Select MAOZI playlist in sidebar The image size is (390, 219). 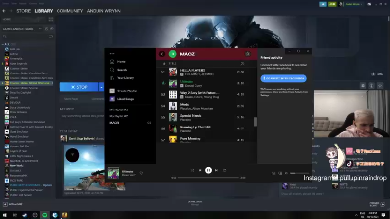pyautogui.click(x=114, y=123)
